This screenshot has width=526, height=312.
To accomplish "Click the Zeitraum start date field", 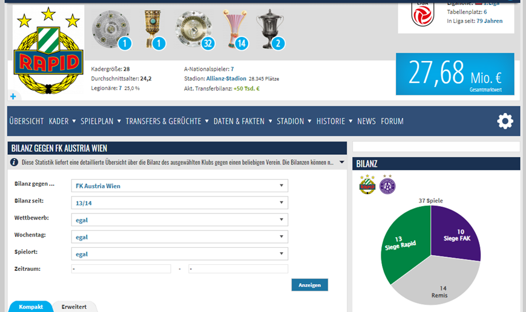I will 121,269.
